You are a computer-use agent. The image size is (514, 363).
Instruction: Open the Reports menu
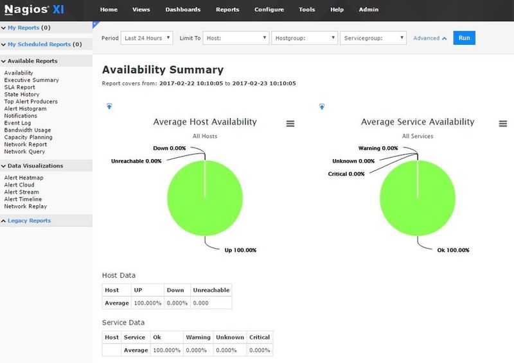(x=227, y=10)
